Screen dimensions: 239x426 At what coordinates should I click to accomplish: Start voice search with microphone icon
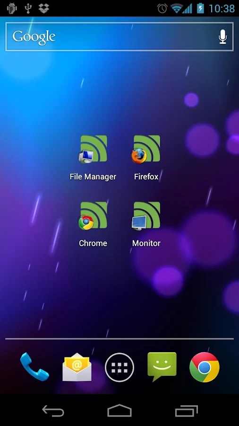pos(223,36)
